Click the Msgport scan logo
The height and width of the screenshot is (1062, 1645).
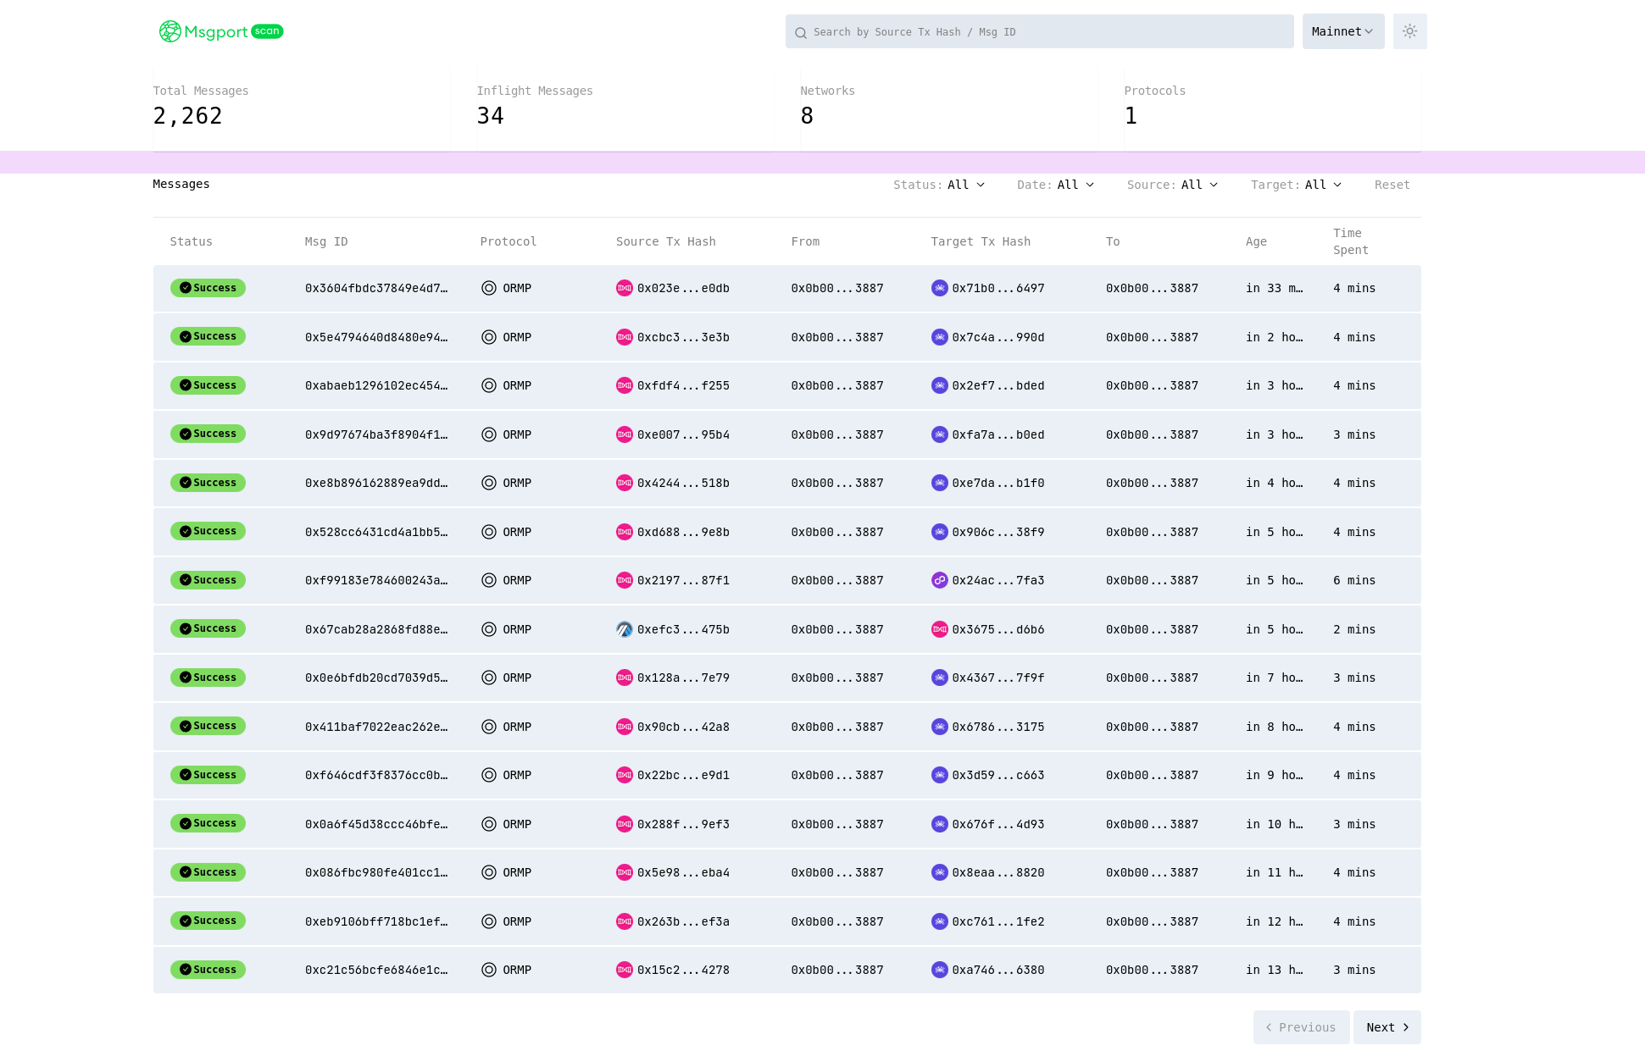pos(220,31)
